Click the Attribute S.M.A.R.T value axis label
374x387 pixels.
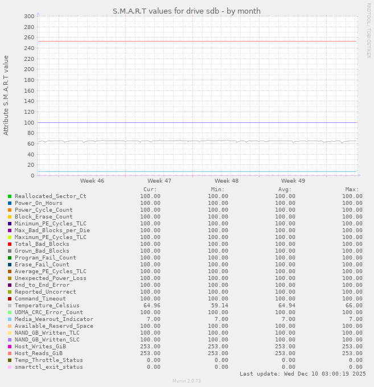click(x=6, y=95)
